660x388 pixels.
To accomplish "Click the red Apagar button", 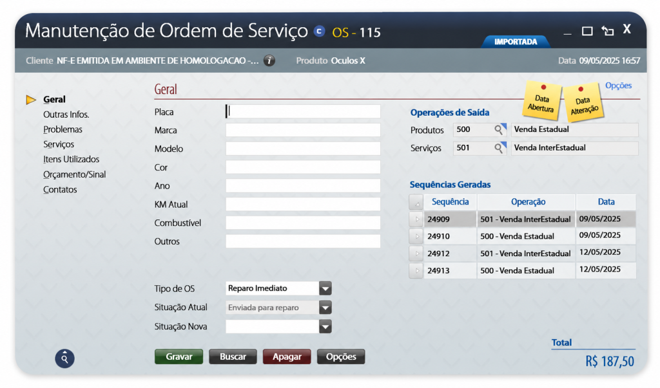I will pos(287,356).
